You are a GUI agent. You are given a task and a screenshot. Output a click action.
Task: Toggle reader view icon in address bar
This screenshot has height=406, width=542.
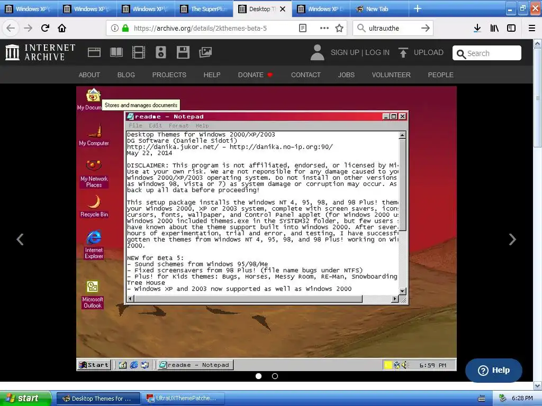point(302,28)
